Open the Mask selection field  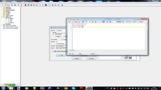[x=61, y=48]
